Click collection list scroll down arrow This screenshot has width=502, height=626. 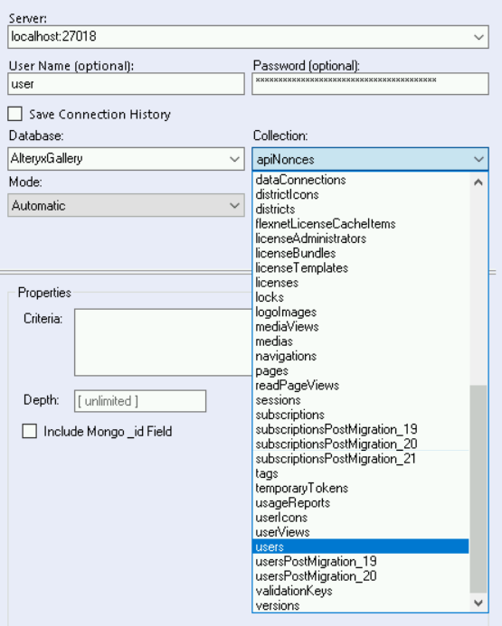478,603
